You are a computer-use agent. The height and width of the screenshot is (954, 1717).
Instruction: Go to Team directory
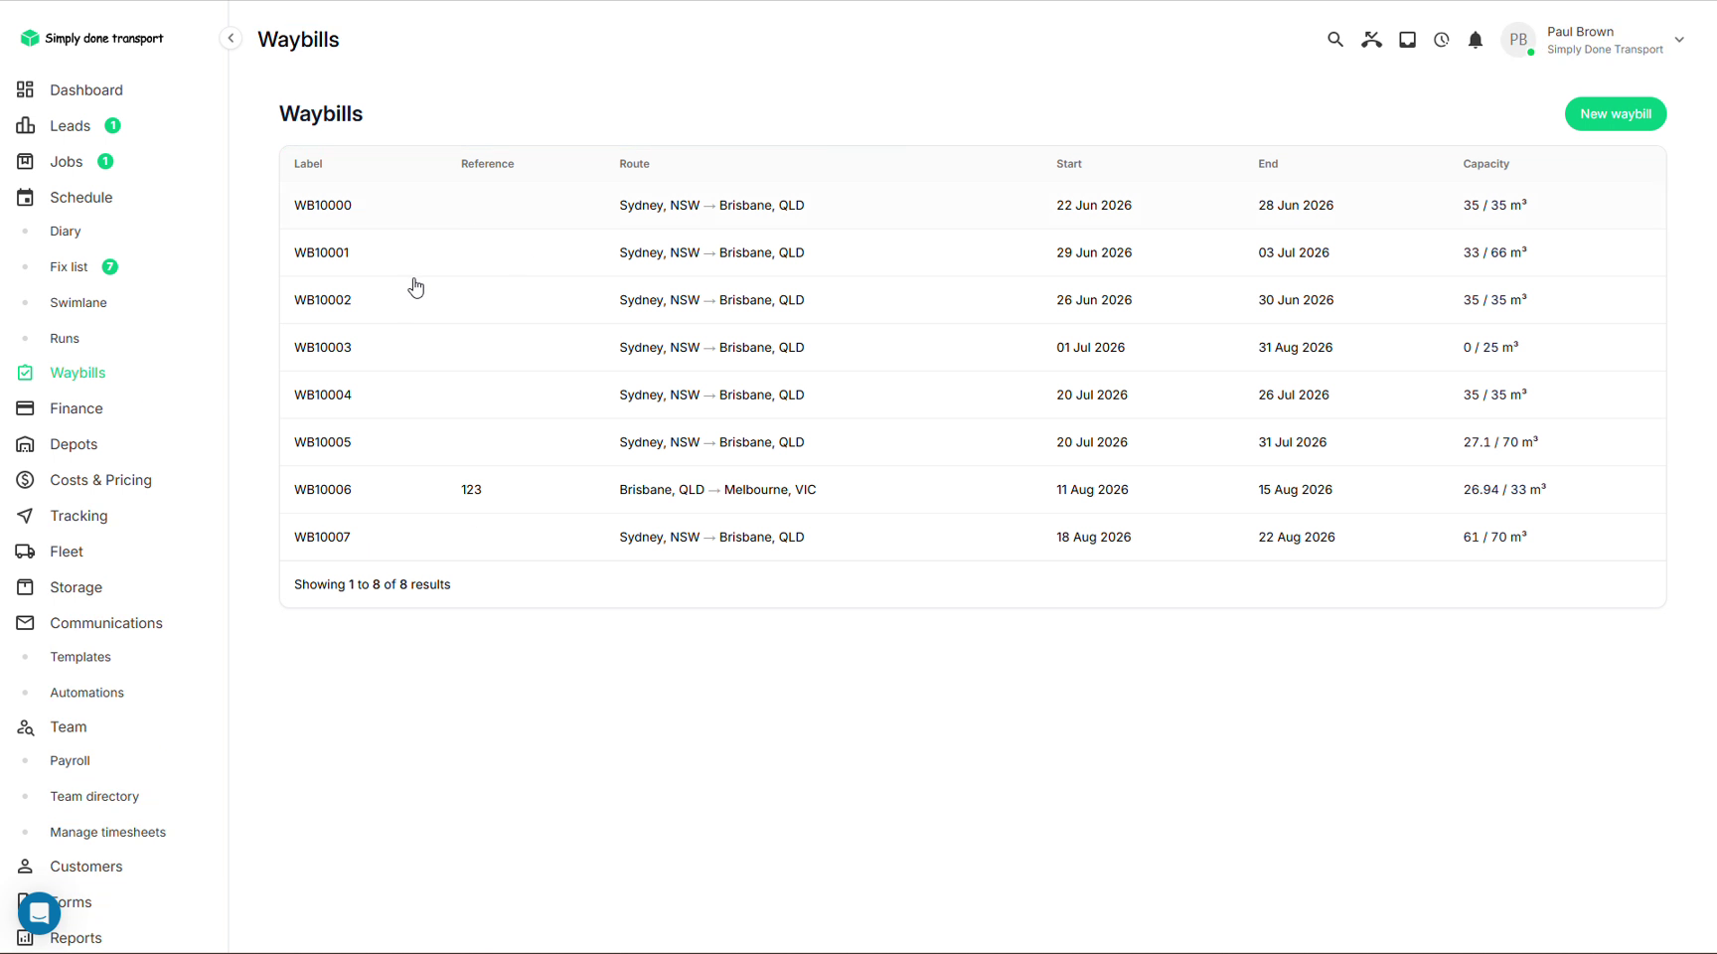(x=94, y=797)
